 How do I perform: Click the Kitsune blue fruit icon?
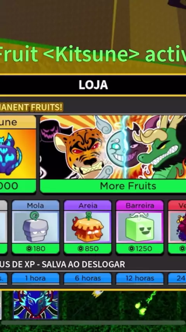pos(10,154)
